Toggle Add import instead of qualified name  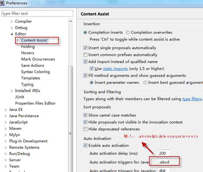(85, 62)
